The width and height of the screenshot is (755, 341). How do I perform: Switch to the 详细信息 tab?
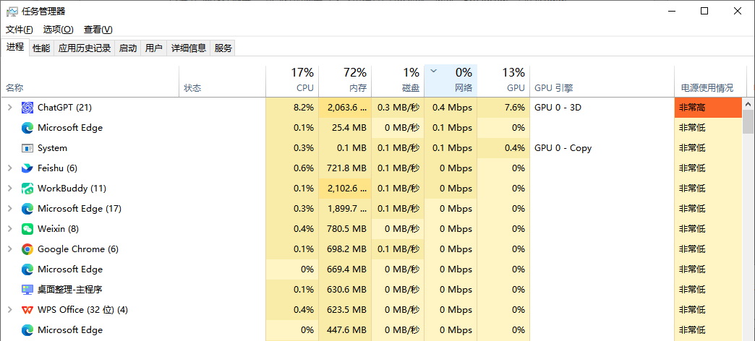click(x=189, y=48)
